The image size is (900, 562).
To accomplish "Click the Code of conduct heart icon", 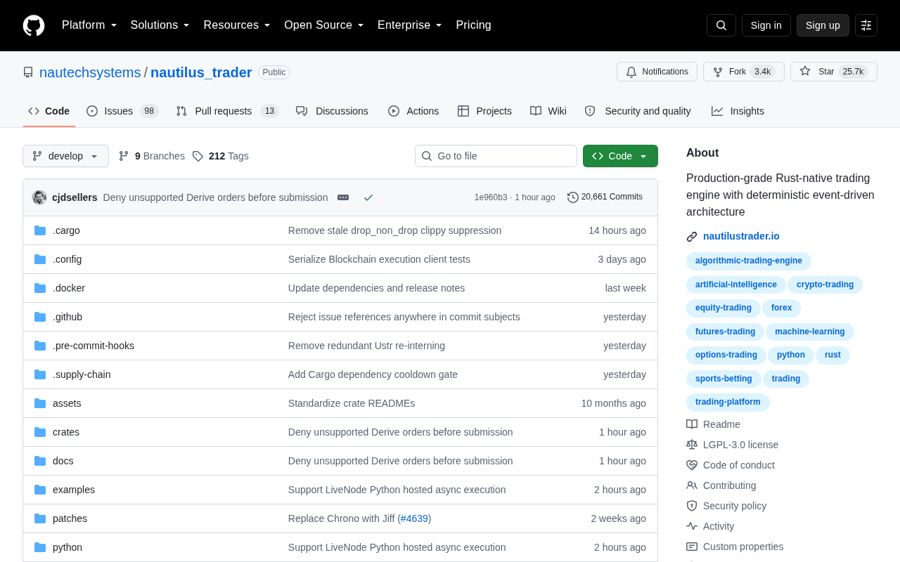I will pos(692,465).
